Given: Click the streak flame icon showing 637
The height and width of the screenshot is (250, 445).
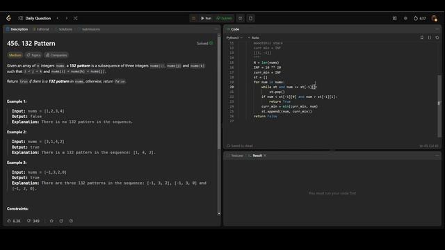Looking at the screenshot, I should [420, 18].
